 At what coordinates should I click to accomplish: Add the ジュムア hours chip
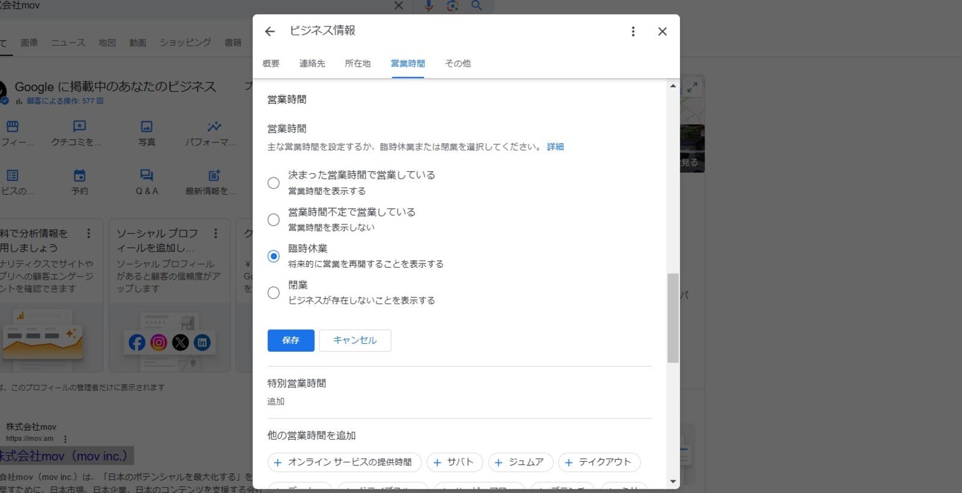pos(520,462)
